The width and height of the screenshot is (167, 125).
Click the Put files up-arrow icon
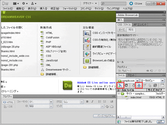(x=139, y=85)
